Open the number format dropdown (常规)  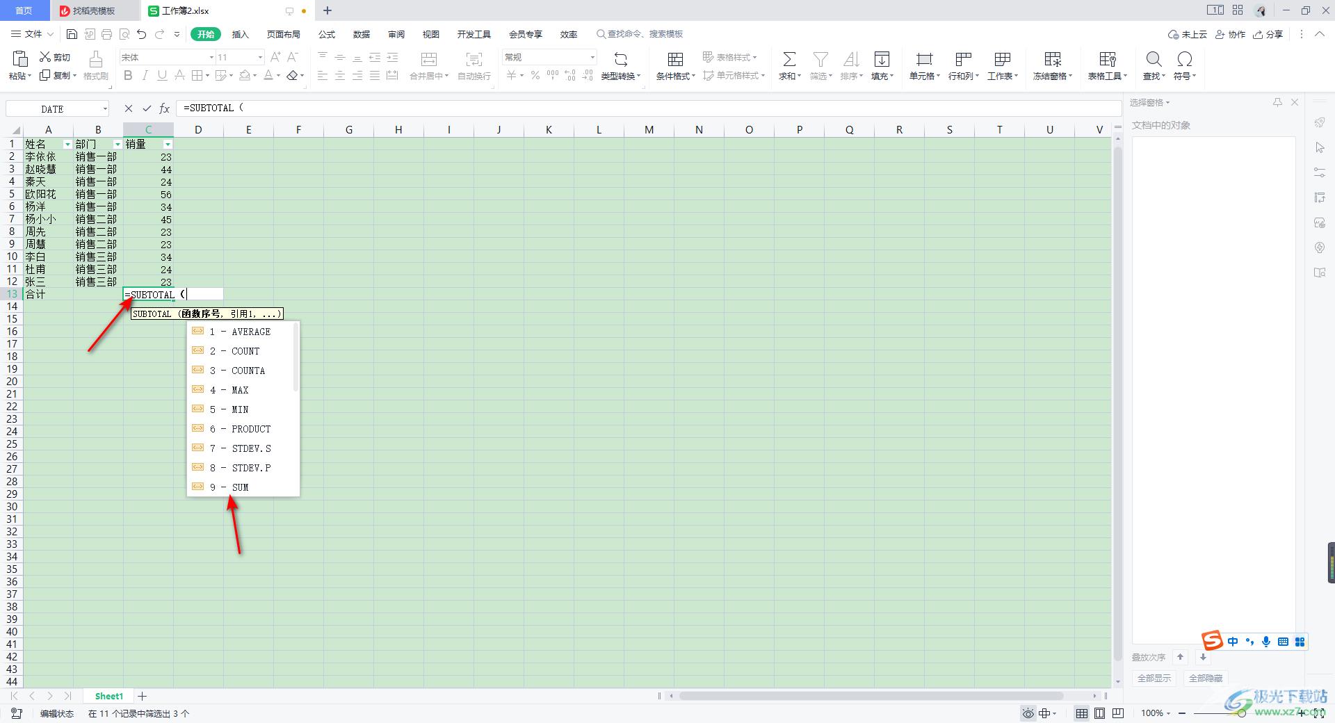[592, 57]
